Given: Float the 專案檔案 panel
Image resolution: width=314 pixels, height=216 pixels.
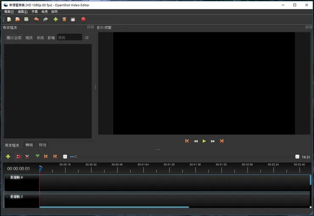Looking at the screenshot, I should [89, 27].
